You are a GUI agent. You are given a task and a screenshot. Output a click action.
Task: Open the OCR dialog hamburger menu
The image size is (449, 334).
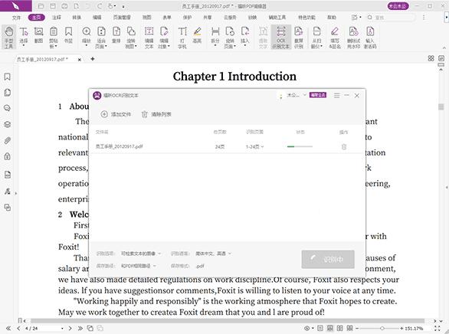pos(337,95)
